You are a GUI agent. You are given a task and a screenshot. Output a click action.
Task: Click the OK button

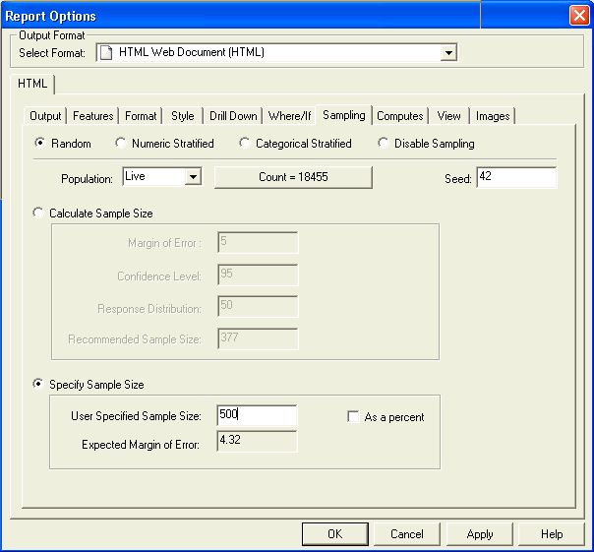(335, 534)
